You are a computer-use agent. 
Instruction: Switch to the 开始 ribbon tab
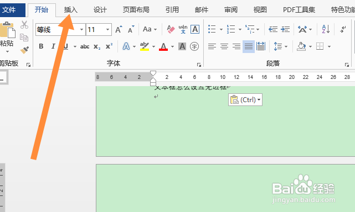click(42, 10)
